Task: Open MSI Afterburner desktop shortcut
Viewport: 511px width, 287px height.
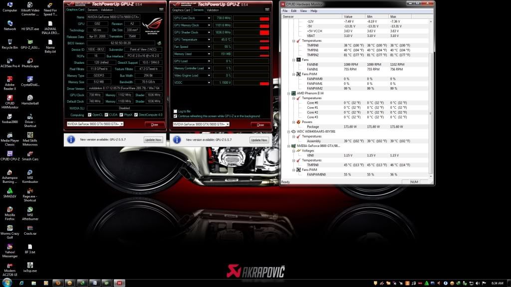Action: click(30, 213)
